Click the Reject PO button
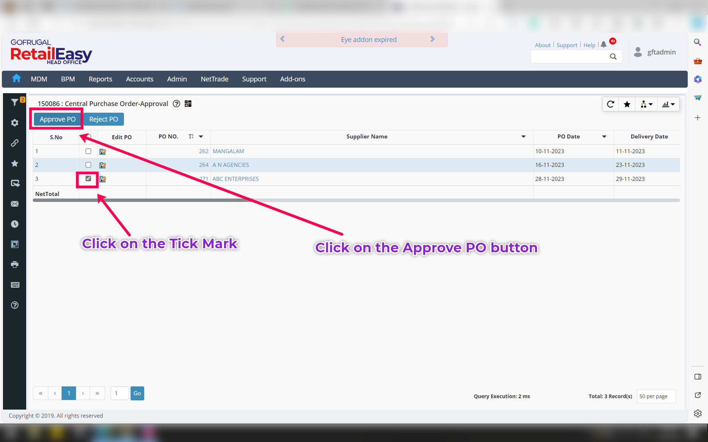The image size is (708, 442). point(103,119)
